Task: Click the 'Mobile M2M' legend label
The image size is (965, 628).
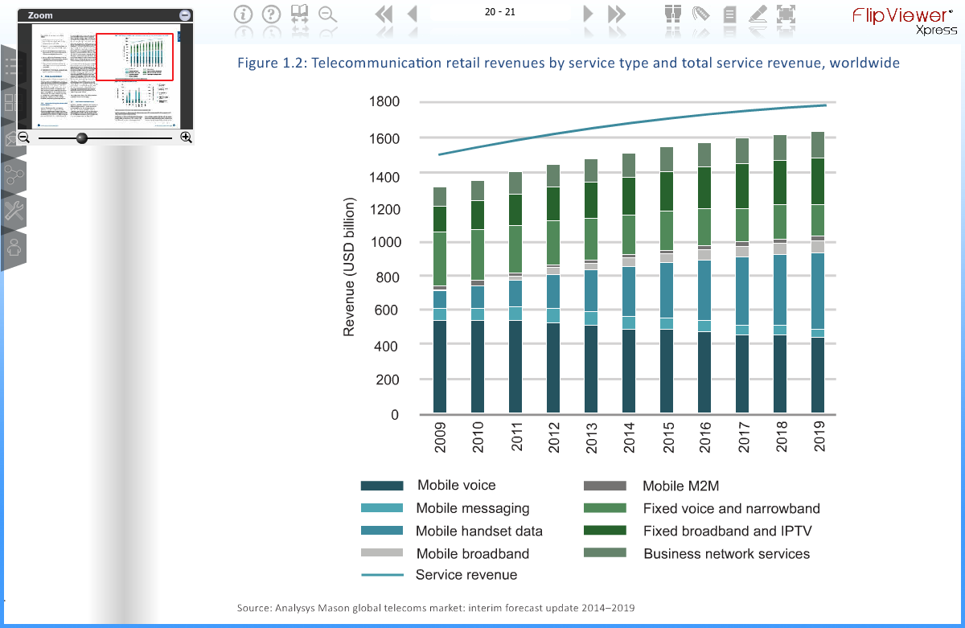Action: 680,486
